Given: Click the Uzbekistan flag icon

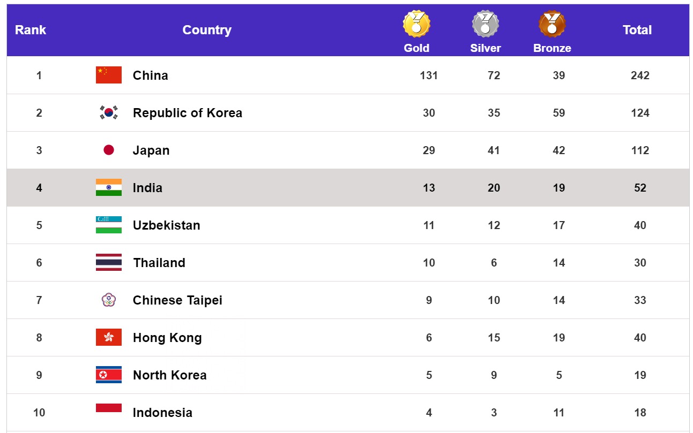Looking at the screenshot, I should pyautogui.click(x=109, y=225).
